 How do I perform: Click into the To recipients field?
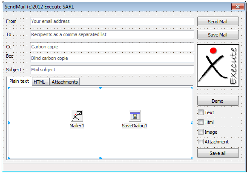(112, 34)
